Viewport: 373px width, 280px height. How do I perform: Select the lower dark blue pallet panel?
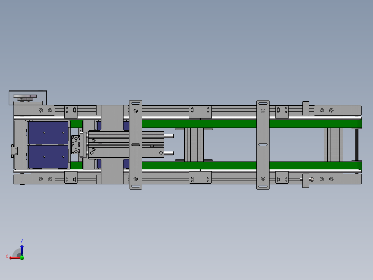click(48, 157)
